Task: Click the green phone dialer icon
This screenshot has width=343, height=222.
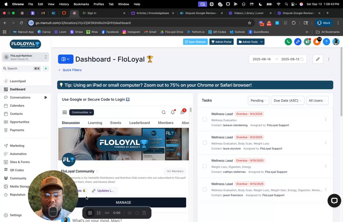Action: coord(288,42)
